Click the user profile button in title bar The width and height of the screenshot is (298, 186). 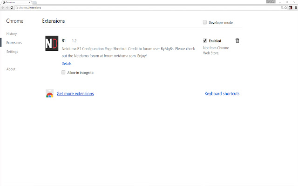[271, 2]
